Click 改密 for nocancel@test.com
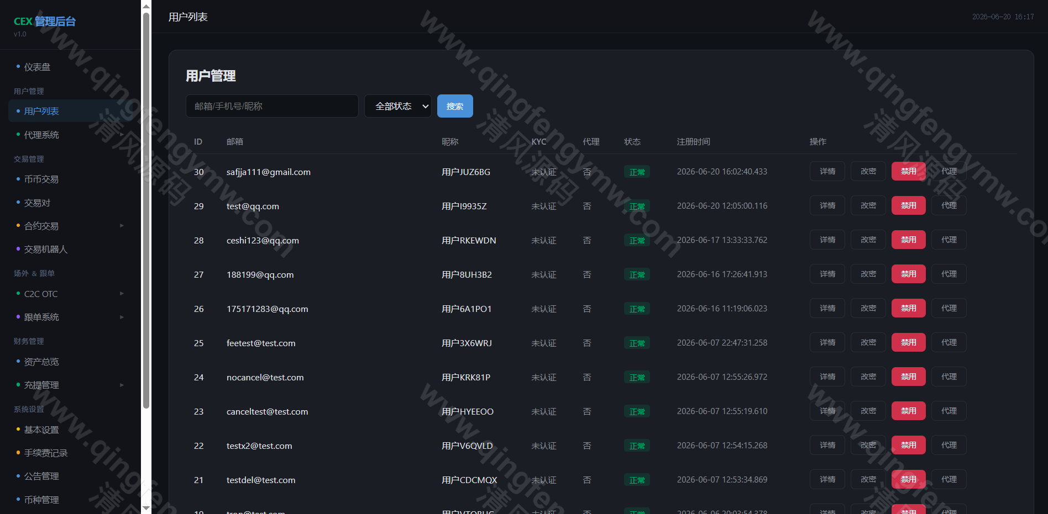 [x=868, y=377]
